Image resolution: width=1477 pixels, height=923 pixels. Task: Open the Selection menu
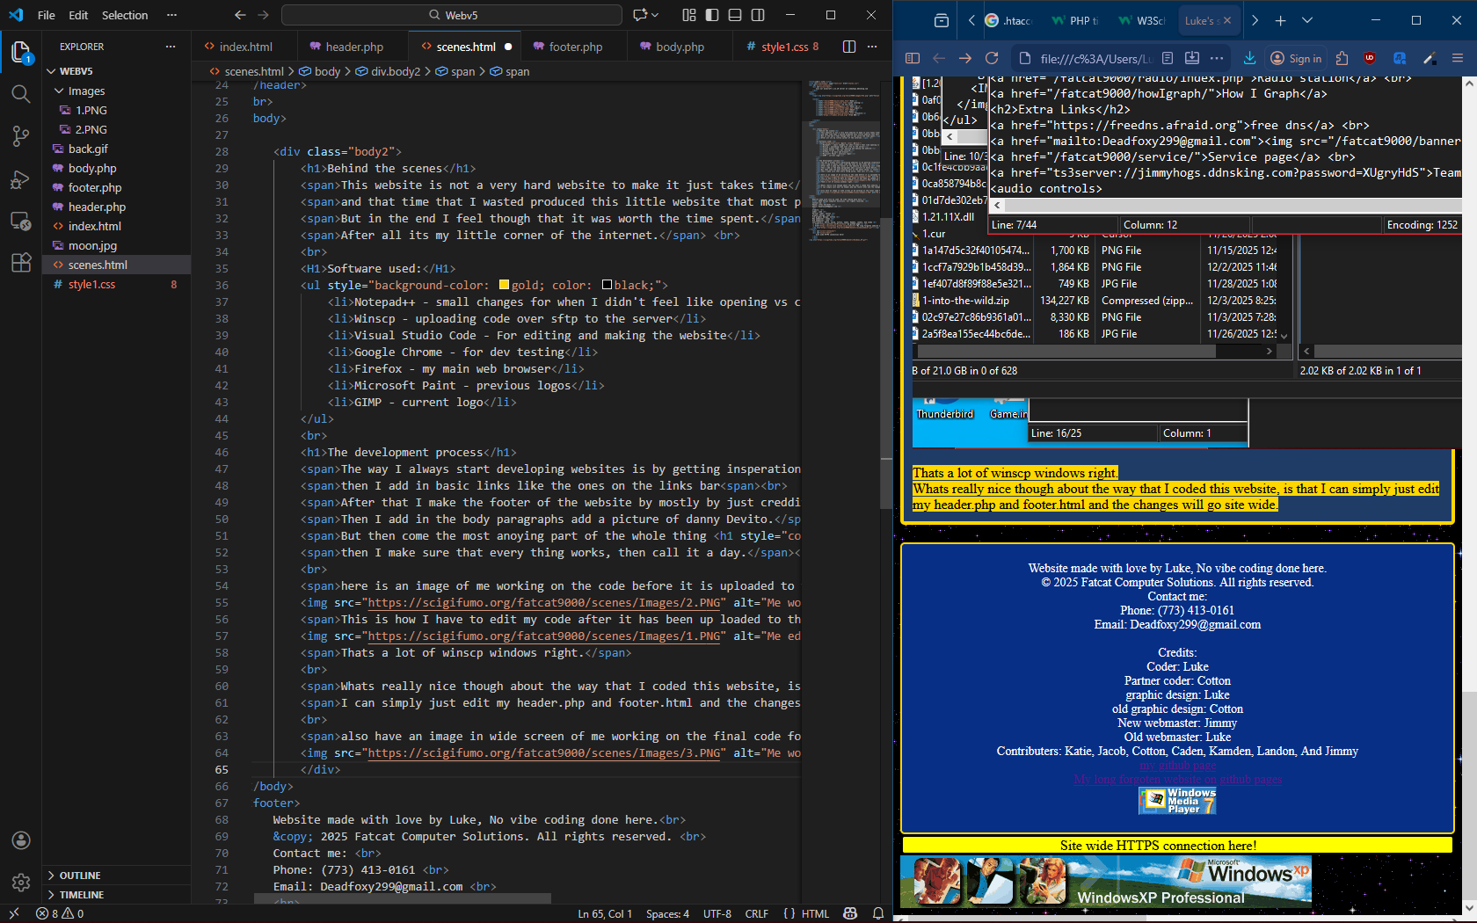[124, 15]
